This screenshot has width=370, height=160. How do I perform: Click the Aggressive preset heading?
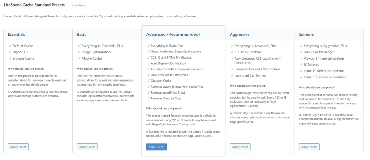(x=240, y=34)
